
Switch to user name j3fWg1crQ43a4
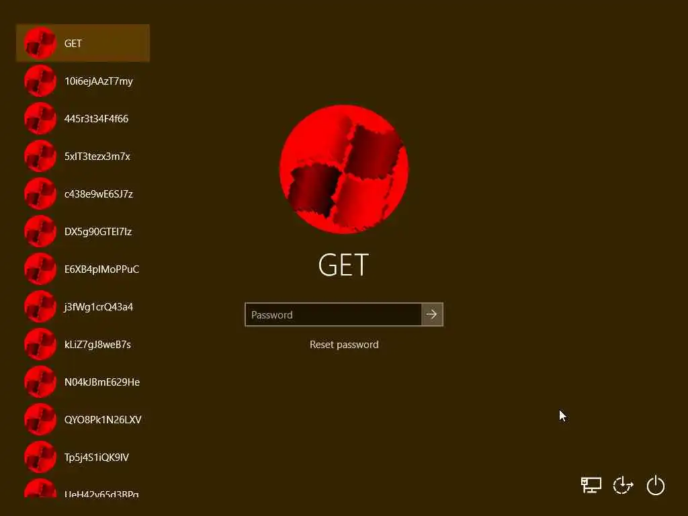(98, 307)
